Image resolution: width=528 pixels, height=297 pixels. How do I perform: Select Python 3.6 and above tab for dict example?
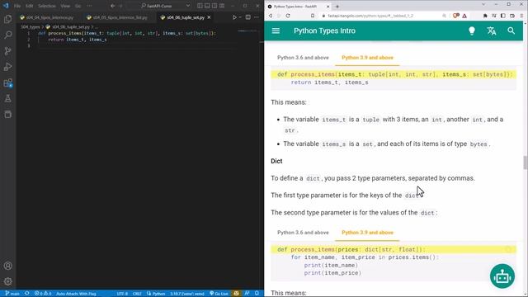tap(303, 233)
